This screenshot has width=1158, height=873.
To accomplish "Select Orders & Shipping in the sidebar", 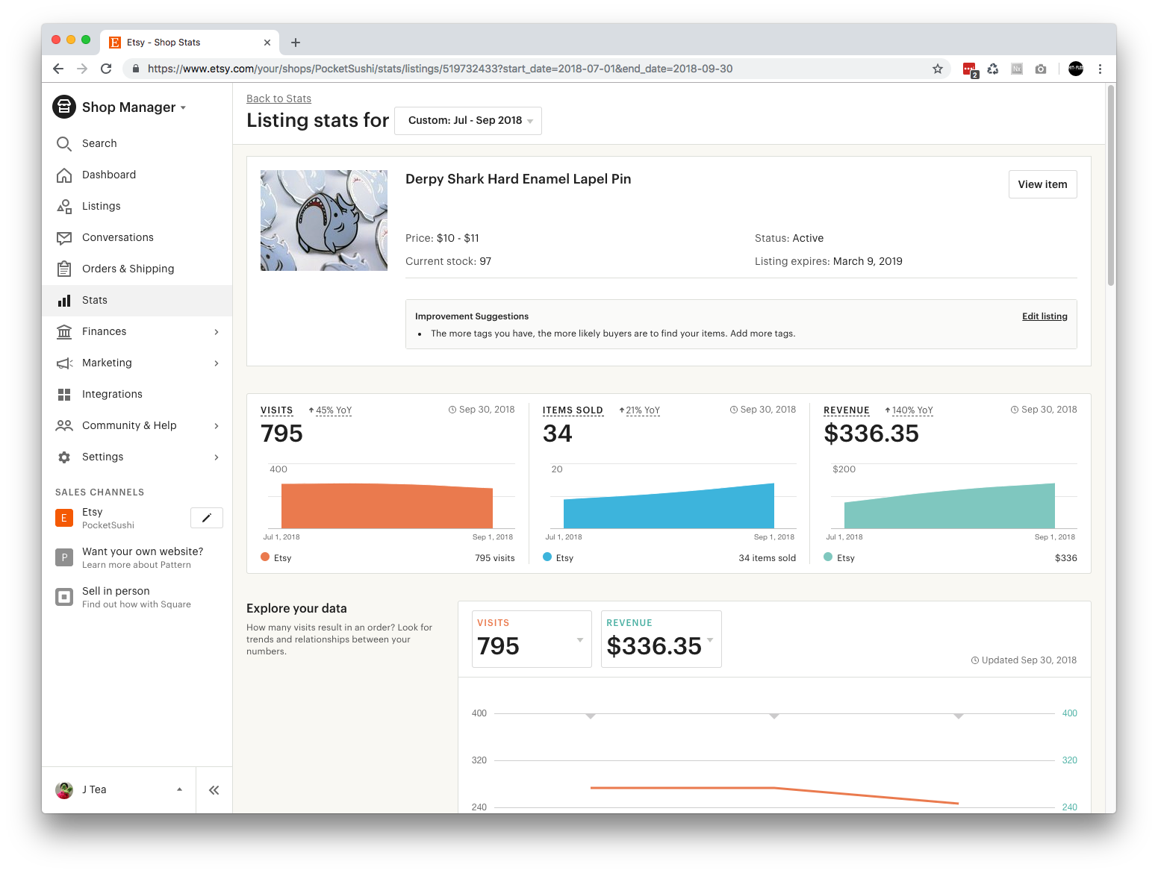I will [137, 269].
